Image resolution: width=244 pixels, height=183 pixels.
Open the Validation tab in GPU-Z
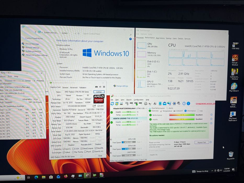(83, 88)
